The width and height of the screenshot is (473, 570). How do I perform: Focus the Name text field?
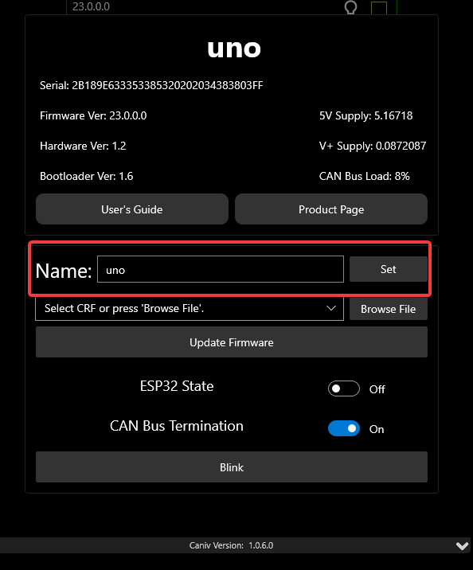pyautogui.click(x=221, y=269)
